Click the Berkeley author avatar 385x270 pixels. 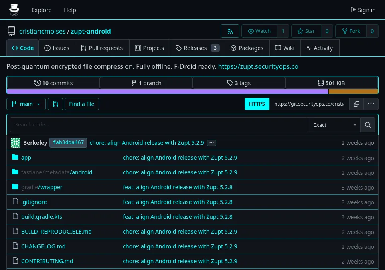(x=16, y=142)
